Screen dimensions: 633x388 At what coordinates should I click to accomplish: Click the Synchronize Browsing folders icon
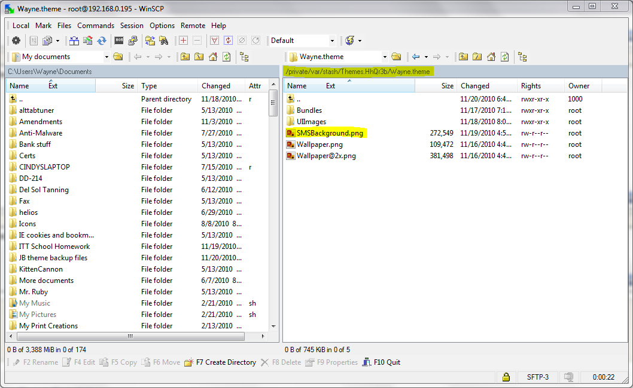(150, 40)
